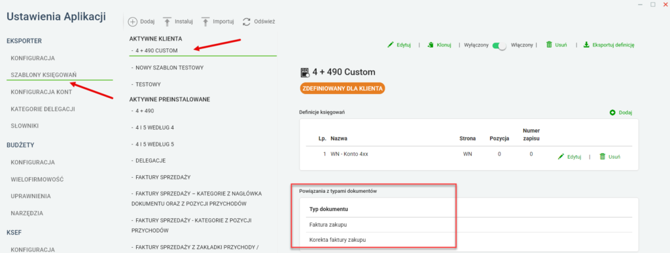Click the Eksportuj definicję download icon
This screenshot has height=253, width=670.
click(x=587, y=45)
